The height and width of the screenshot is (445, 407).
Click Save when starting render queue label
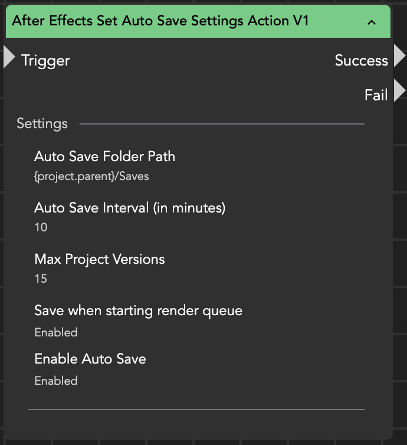pos(138,310)
